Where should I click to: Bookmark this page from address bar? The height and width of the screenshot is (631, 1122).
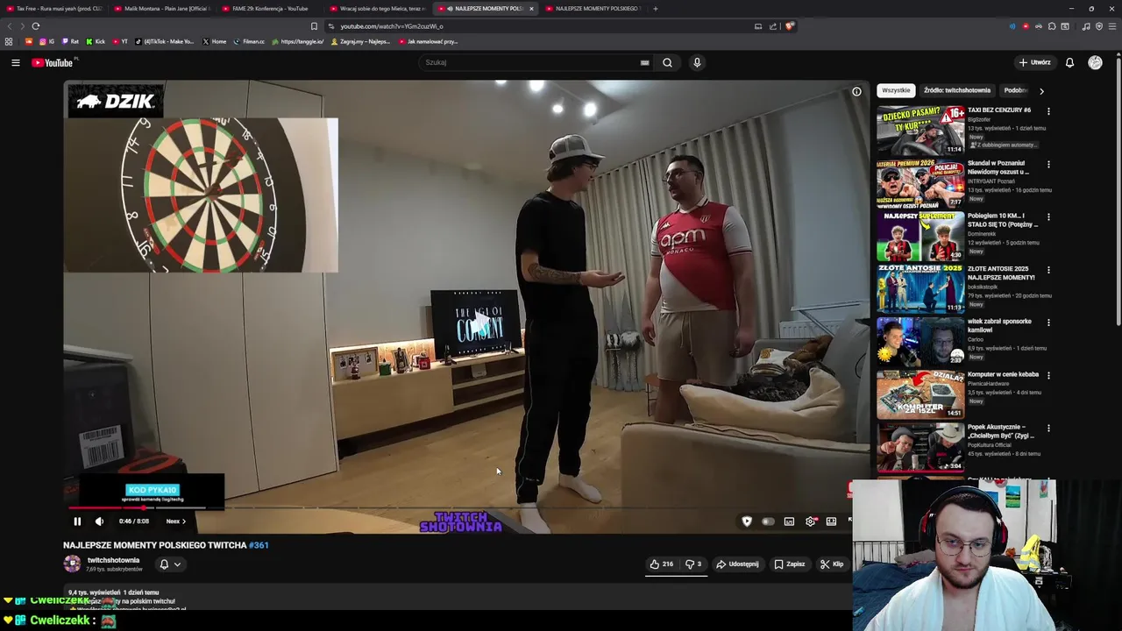[314, 26]
